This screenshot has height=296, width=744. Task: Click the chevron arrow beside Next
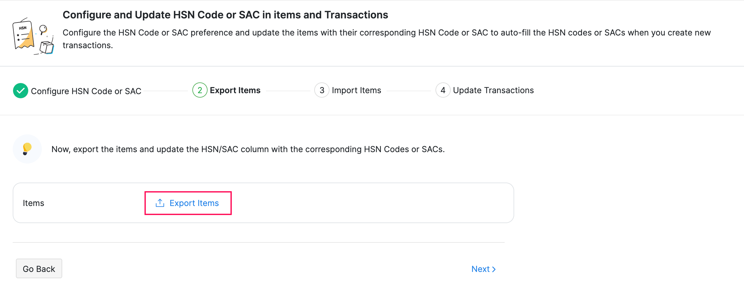click(x=494, y=269)
